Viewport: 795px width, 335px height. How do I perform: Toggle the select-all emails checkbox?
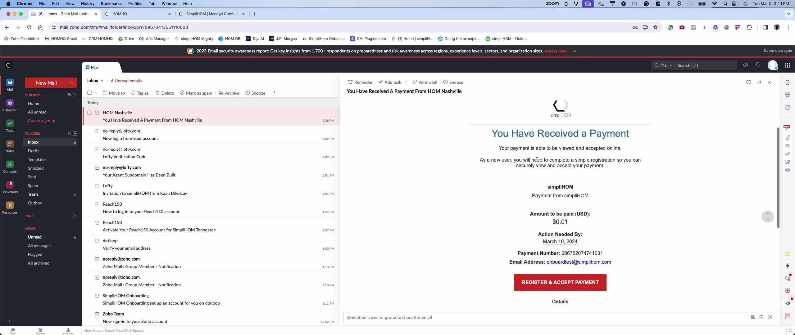pos(89,93)
